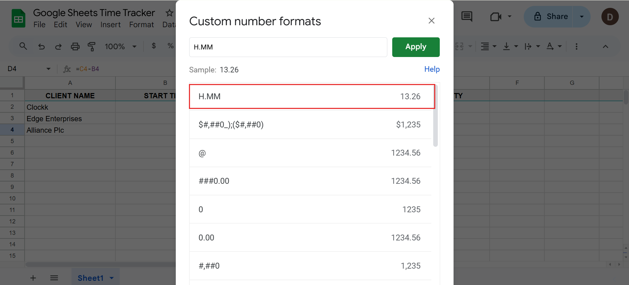Select column G header

[572, 83]
